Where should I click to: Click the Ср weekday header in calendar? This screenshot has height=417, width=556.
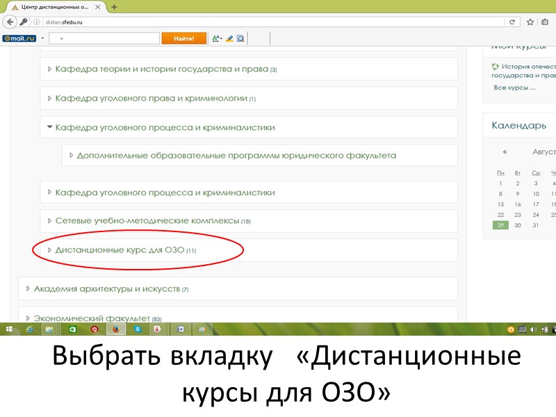pos(536,173)
